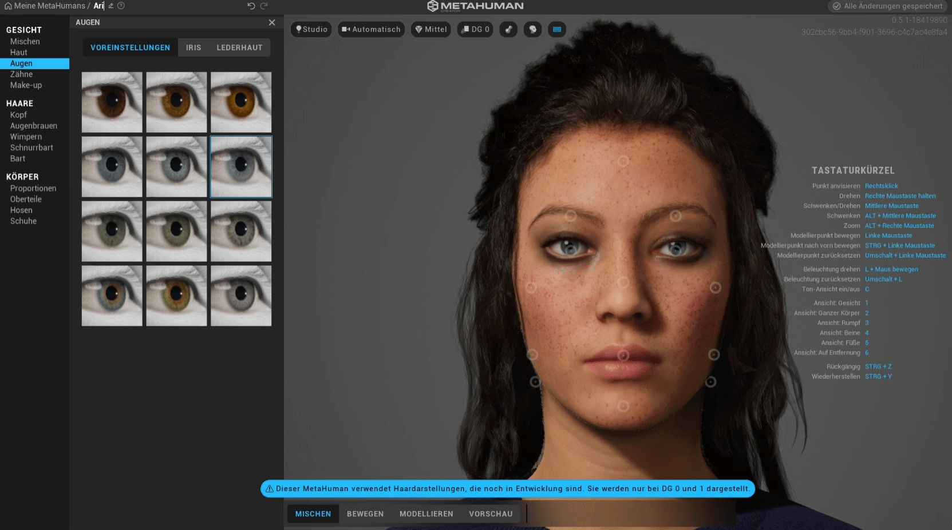Open the Mittel quality dropdown
The width and height of the screenshot is (952, 530).
click(431, 29)
